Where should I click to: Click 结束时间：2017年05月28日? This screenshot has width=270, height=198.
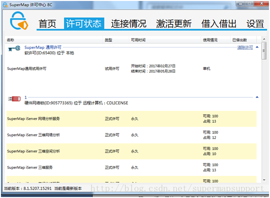click(153, 71)
